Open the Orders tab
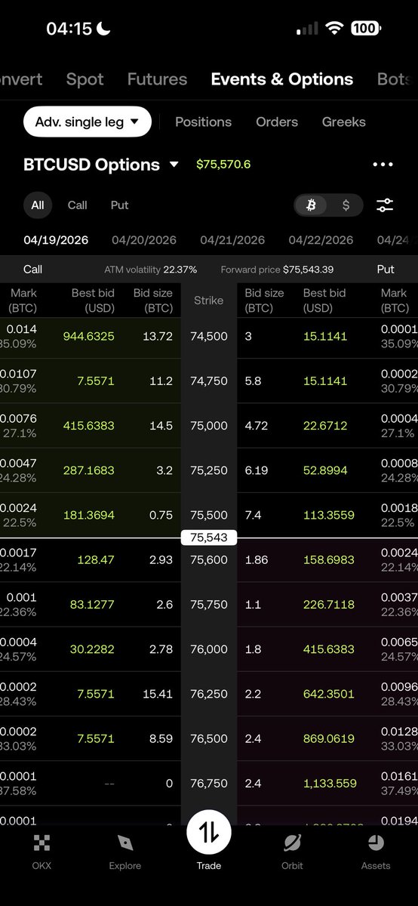418x906 pixels. (x=277, y=122)
